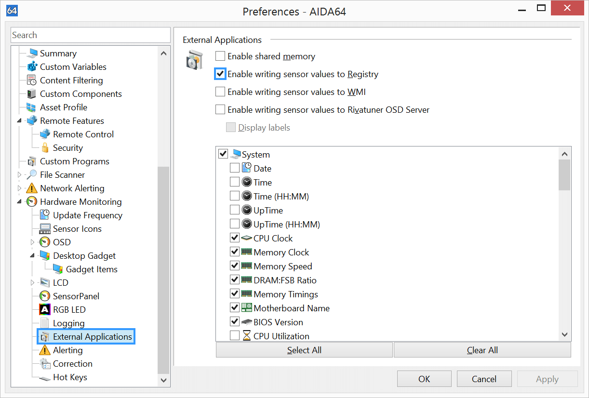Click sensor list scrollbar down arrow
Screen dimensions: 589x398
coord(564,334)
